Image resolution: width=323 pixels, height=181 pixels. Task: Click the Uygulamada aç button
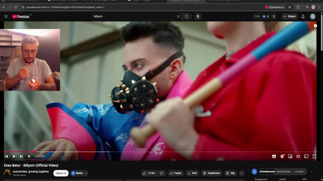pos(275,7)
